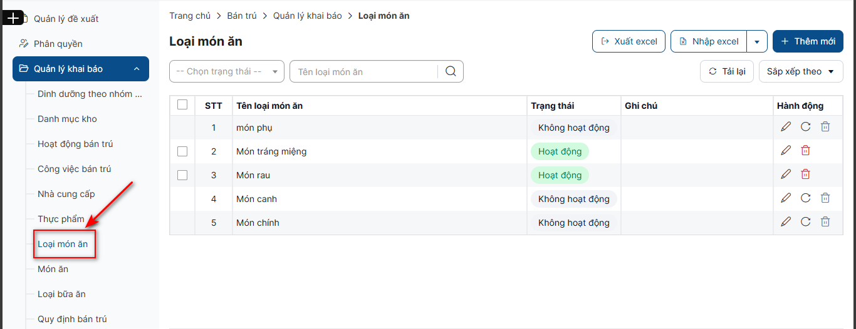856x329 pixels.
Task: Click the edit pencil icon for món phụ
Action: tap(786, 127)
